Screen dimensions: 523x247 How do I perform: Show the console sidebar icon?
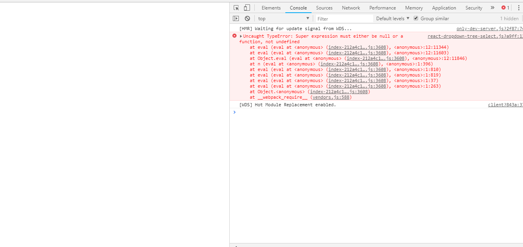[236, 19]
